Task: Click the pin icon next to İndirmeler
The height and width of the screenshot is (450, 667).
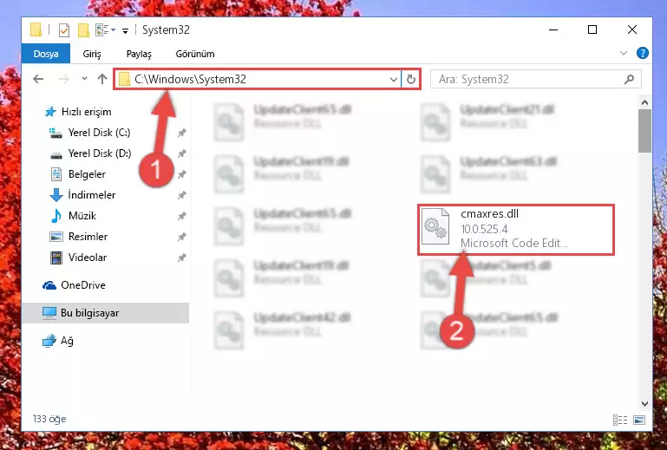Action: coord(181,195)
